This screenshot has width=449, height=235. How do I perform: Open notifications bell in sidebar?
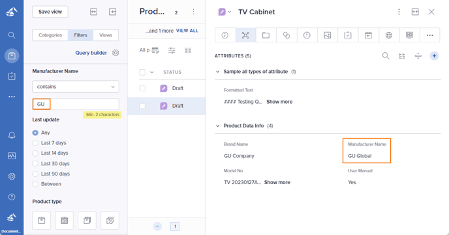click(x=12, y=135)
